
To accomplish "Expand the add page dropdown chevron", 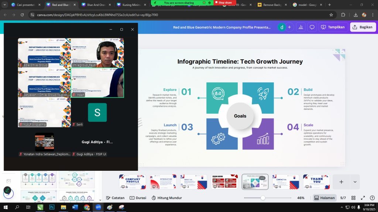I will tap(355, 182).
